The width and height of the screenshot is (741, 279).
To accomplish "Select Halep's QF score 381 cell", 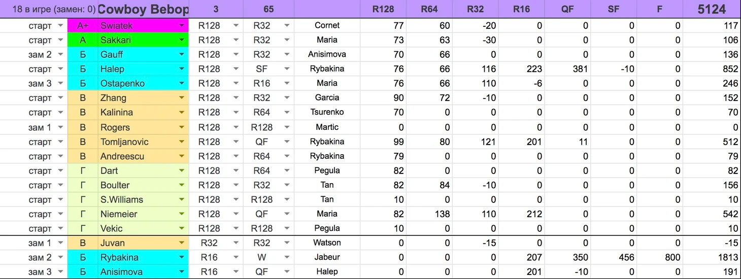I will (x=567, y=69).
